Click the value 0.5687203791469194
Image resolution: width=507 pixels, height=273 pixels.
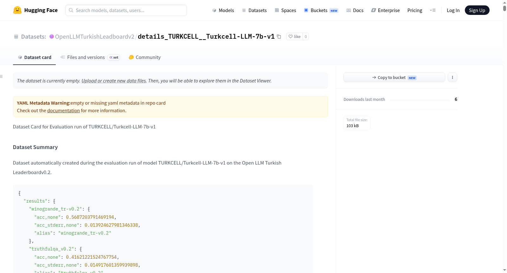point(90,217)
